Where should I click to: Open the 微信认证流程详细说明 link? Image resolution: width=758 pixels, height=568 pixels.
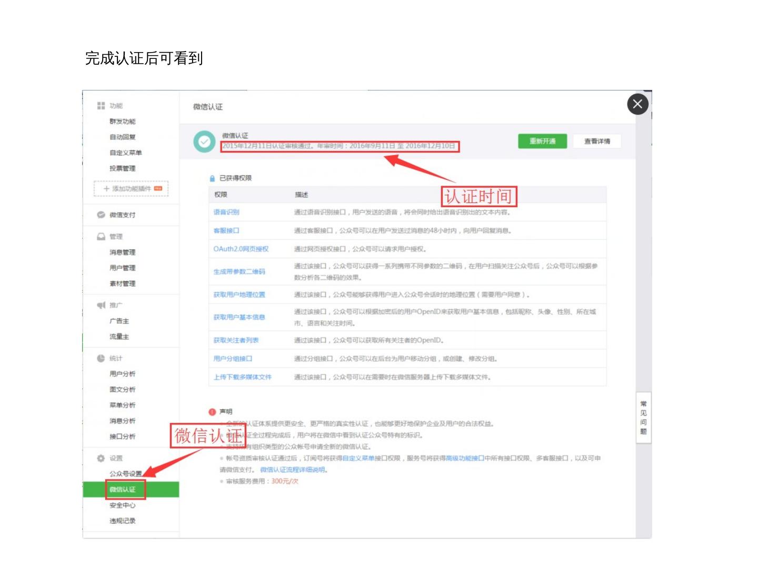coord(293,470)
